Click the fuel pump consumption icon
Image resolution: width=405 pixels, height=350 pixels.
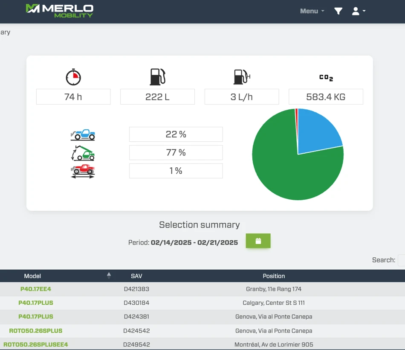pyautogui.click(x=157, y=77)
